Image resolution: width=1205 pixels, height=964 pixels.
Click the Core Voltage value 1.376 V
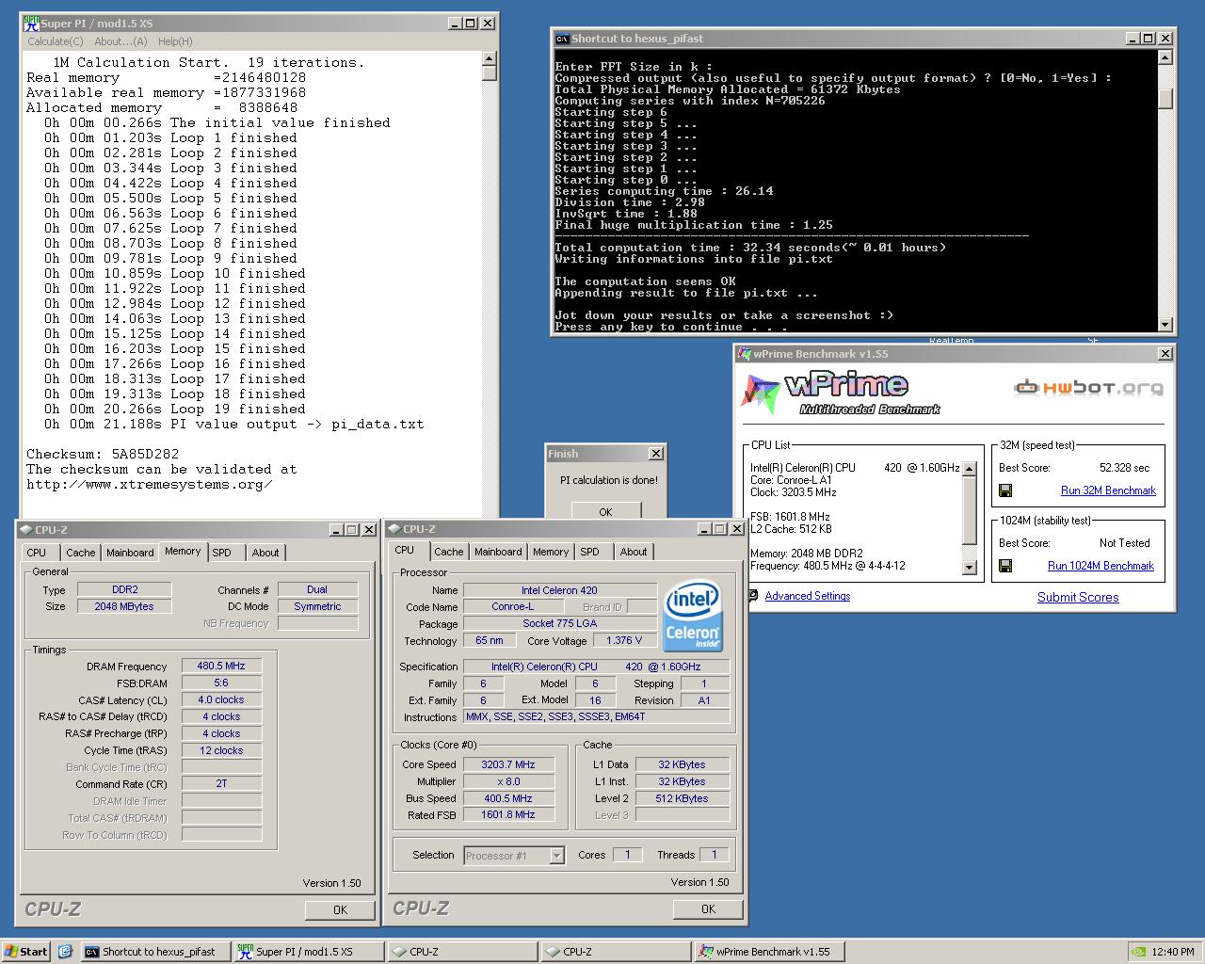(625, 640)
